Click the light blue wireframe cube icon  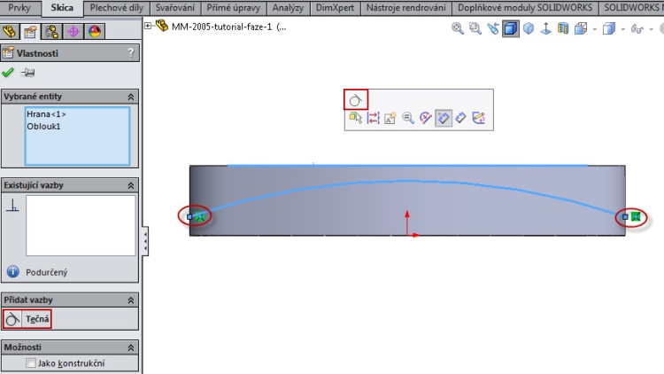[529, 28]
